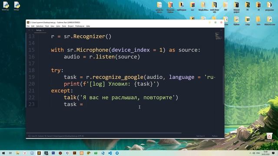Open the test.py file on the desktop
Image resolution: width=278 pixels, height=156 pixels.
tap(17, 6)
